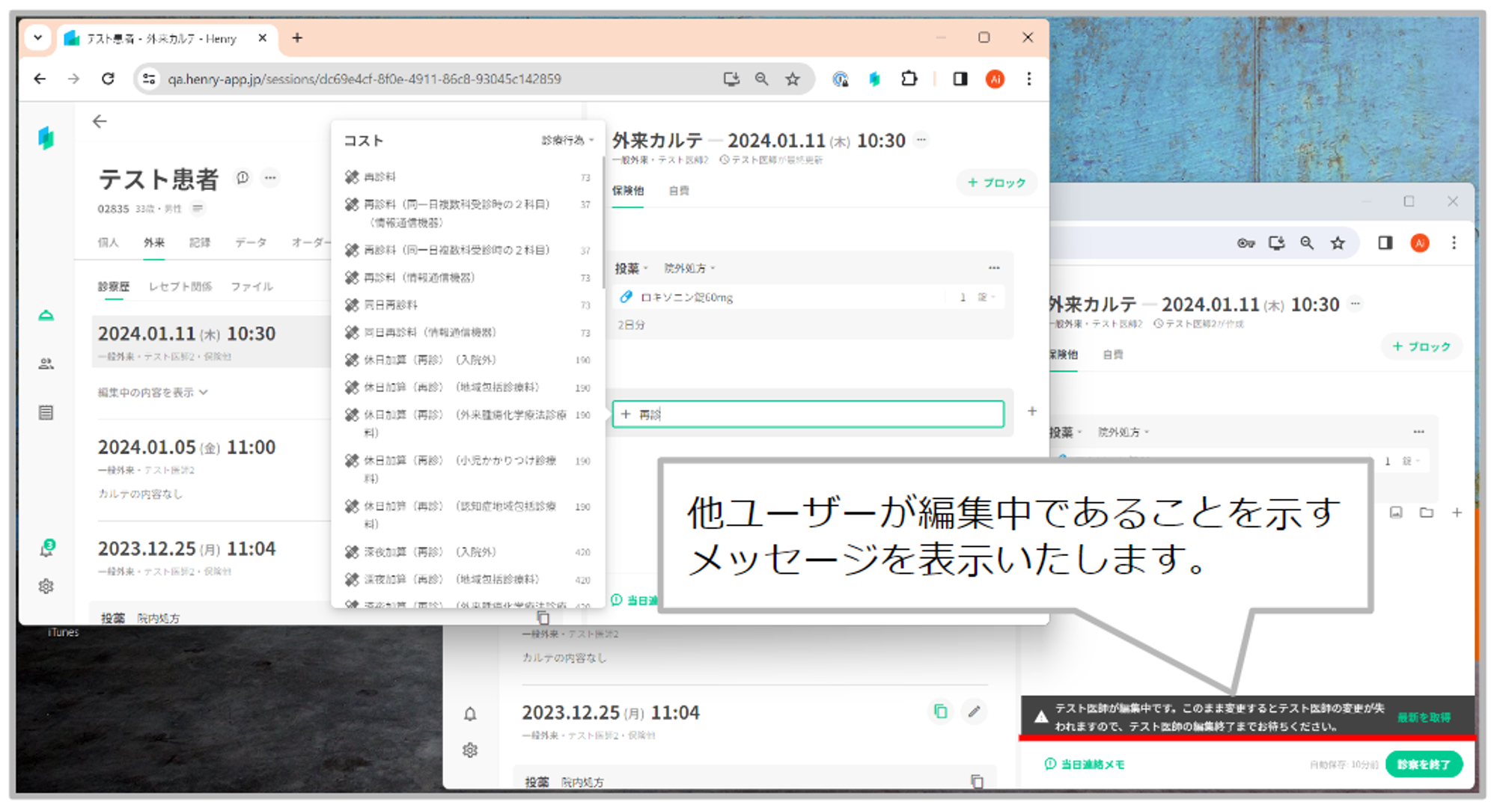
Task: Select 同日再診料 from the cost list
Action: [x=391, y=305]
